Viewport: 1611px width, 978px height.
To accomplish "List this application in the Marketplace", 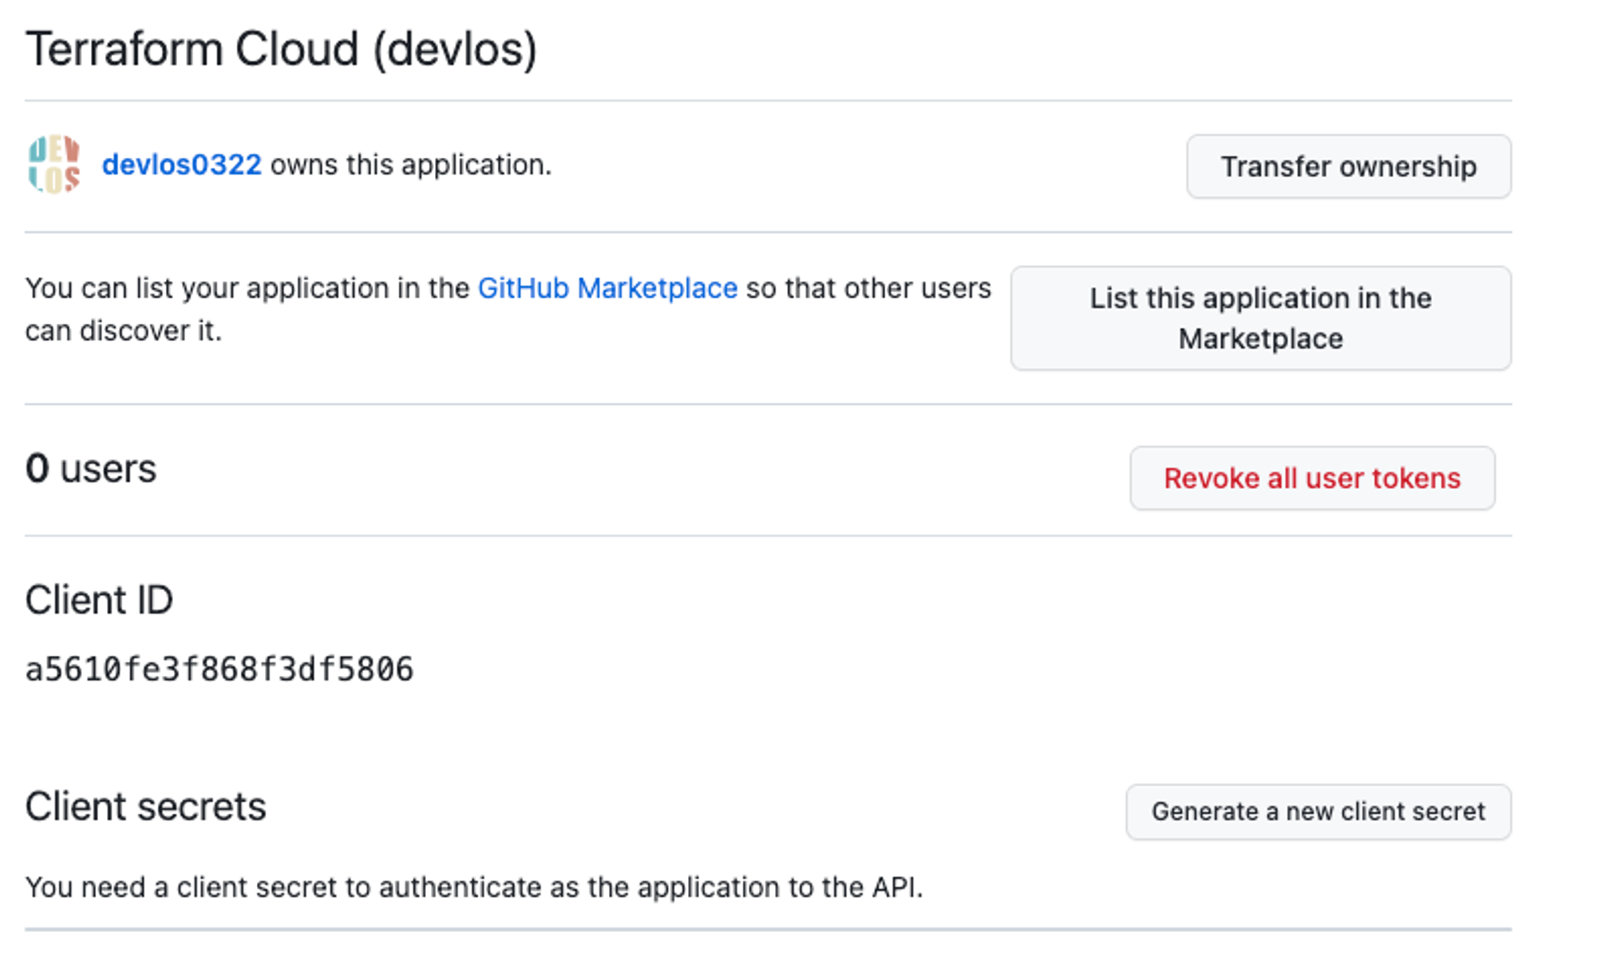I will 1260,318.
